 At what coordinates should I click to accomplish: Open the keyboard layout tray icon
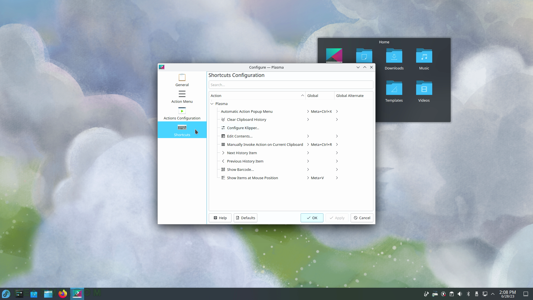pos(435,294)
